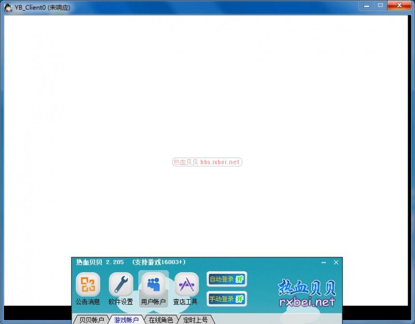The width and height of the screenshot is (415, 324).
Task: Minimize the 热血贝贝 panel
Action: pyautogui.click(x=324, y=262)
